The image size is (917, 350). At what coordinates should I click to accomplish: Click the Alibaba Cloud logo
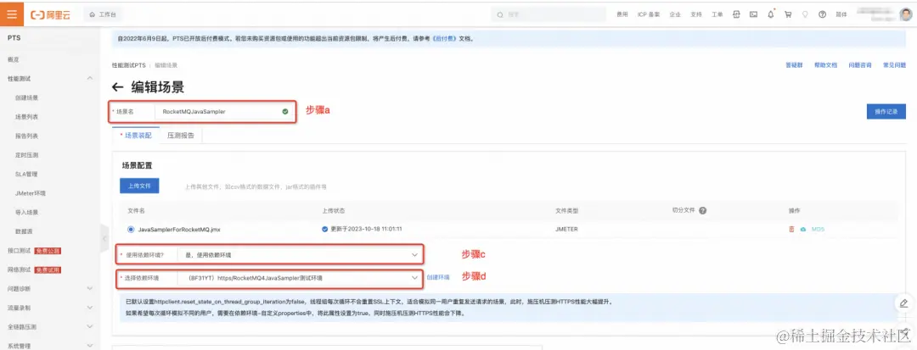click(x=51, y=14)
